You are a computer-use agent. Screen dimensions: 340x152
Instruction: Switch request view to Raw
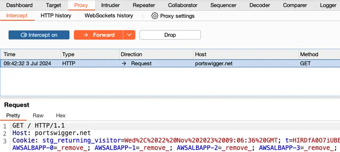38,116
